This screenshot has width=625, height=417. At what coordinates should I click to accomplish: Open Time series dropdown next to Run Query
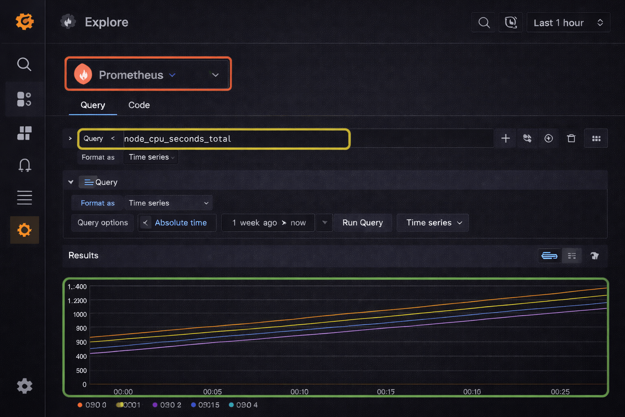click(x=433, y=223)
